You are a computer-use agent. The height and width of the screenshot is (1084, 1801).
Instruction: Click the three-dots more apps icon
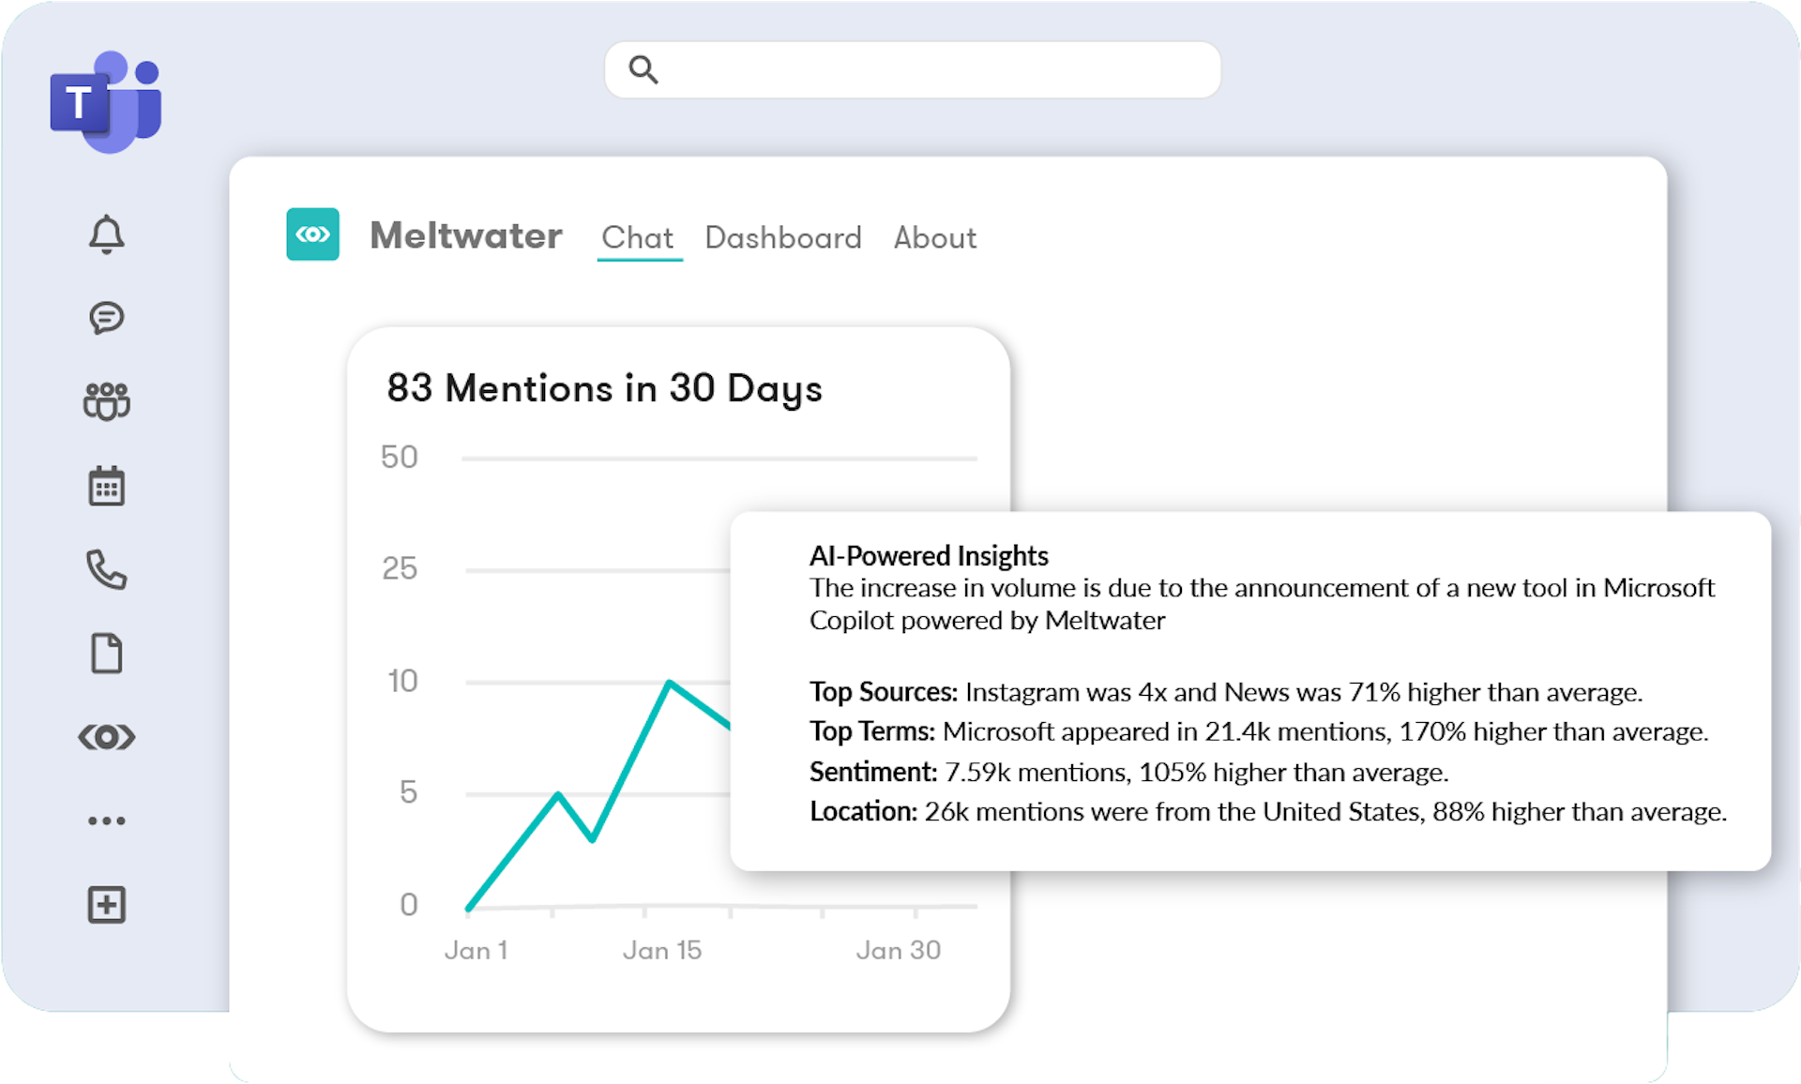click(107, 821)
